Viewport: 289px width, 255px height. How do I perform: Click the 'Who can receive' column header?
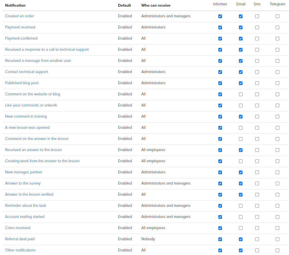156,5
